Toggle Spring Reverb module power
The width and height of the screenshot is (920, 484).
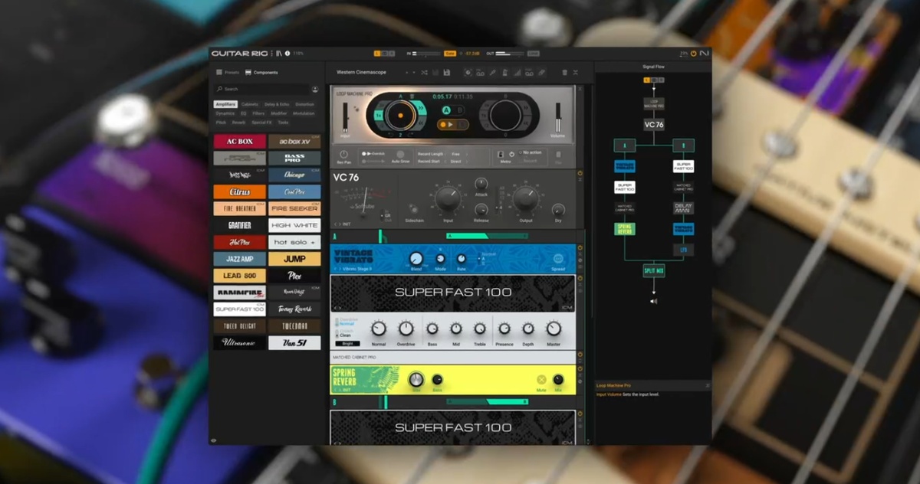[580, 368]
